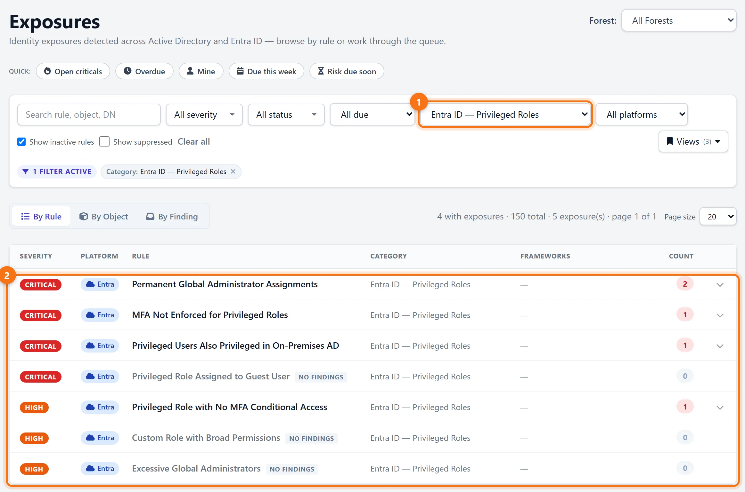The image size is (745, 492).
Task: Enable Show suppressed checkbox
Action: point(104,142)
